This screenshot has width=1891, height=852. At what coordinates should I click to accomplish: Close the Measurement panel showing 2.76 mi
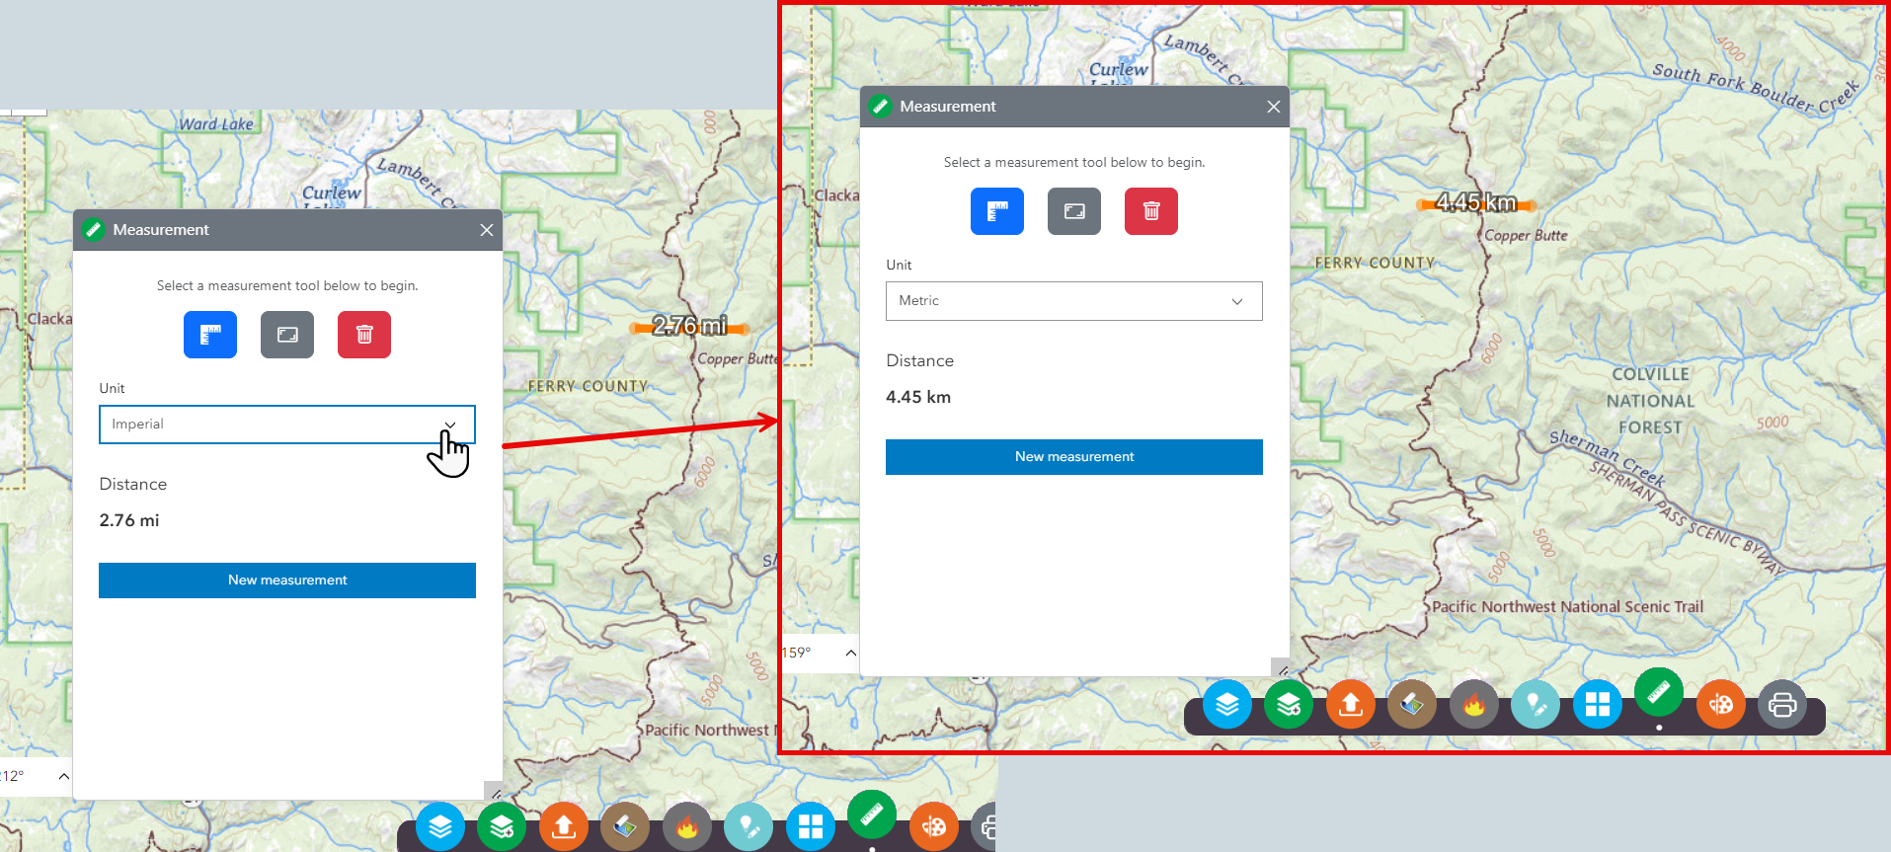point(487,230)
